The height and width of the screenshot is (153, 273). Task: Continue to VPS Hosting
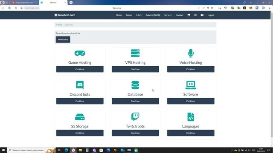135,69
